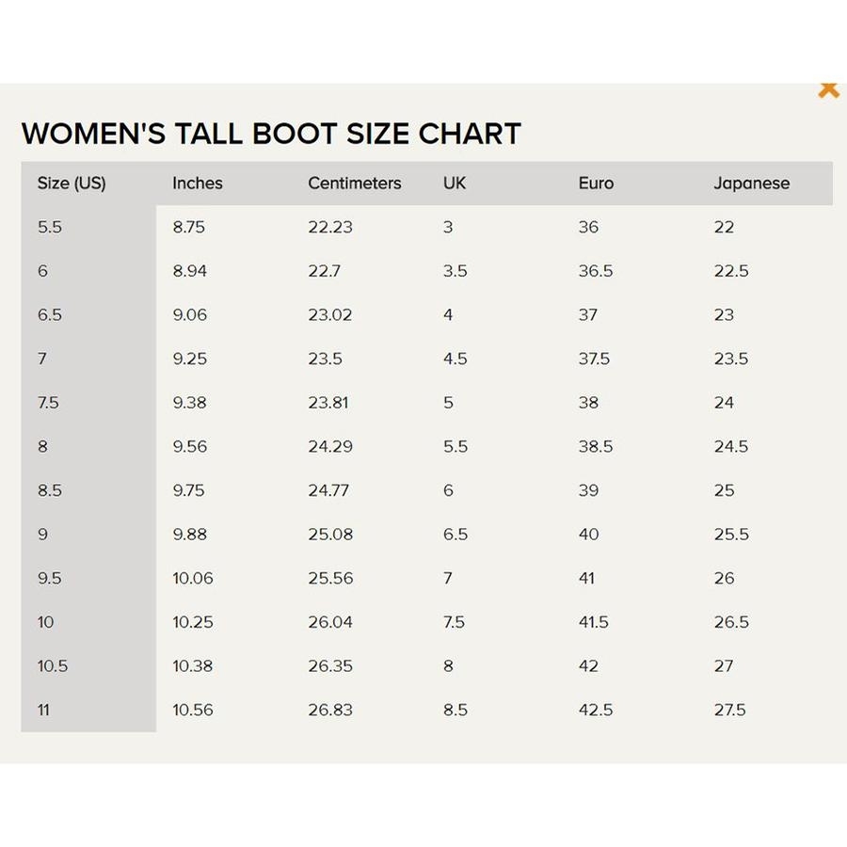Click the UK column header
847x847 pixels.
click(x=455, y=184)
